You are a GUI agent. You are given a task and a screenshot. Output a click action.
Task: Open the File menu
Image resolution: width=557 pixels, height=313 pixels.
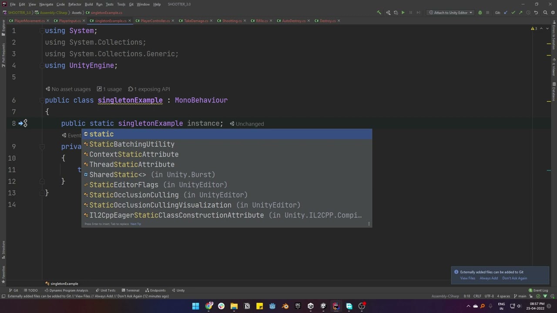pyautogui.click(x=13, y=4)
